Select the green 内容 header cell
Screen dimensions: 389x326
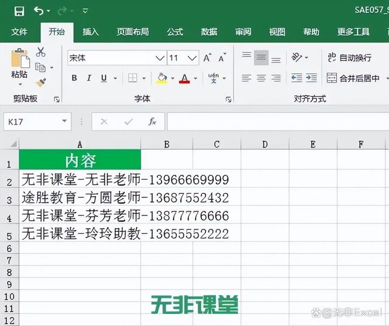click(x=80, y=160)
